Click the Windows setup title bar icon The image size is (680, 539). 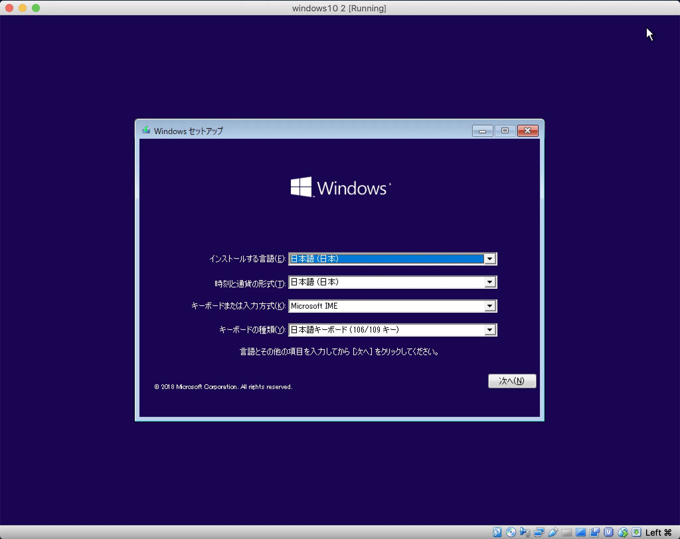coord(146,130)
